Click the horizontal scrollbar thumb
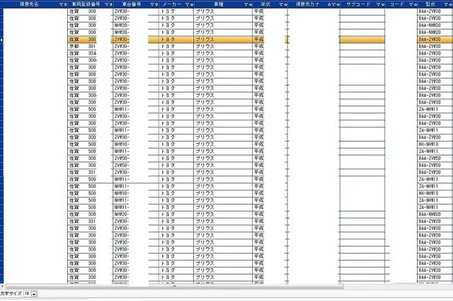The height and width of the screenshot is (301, 453). (175, 286)
